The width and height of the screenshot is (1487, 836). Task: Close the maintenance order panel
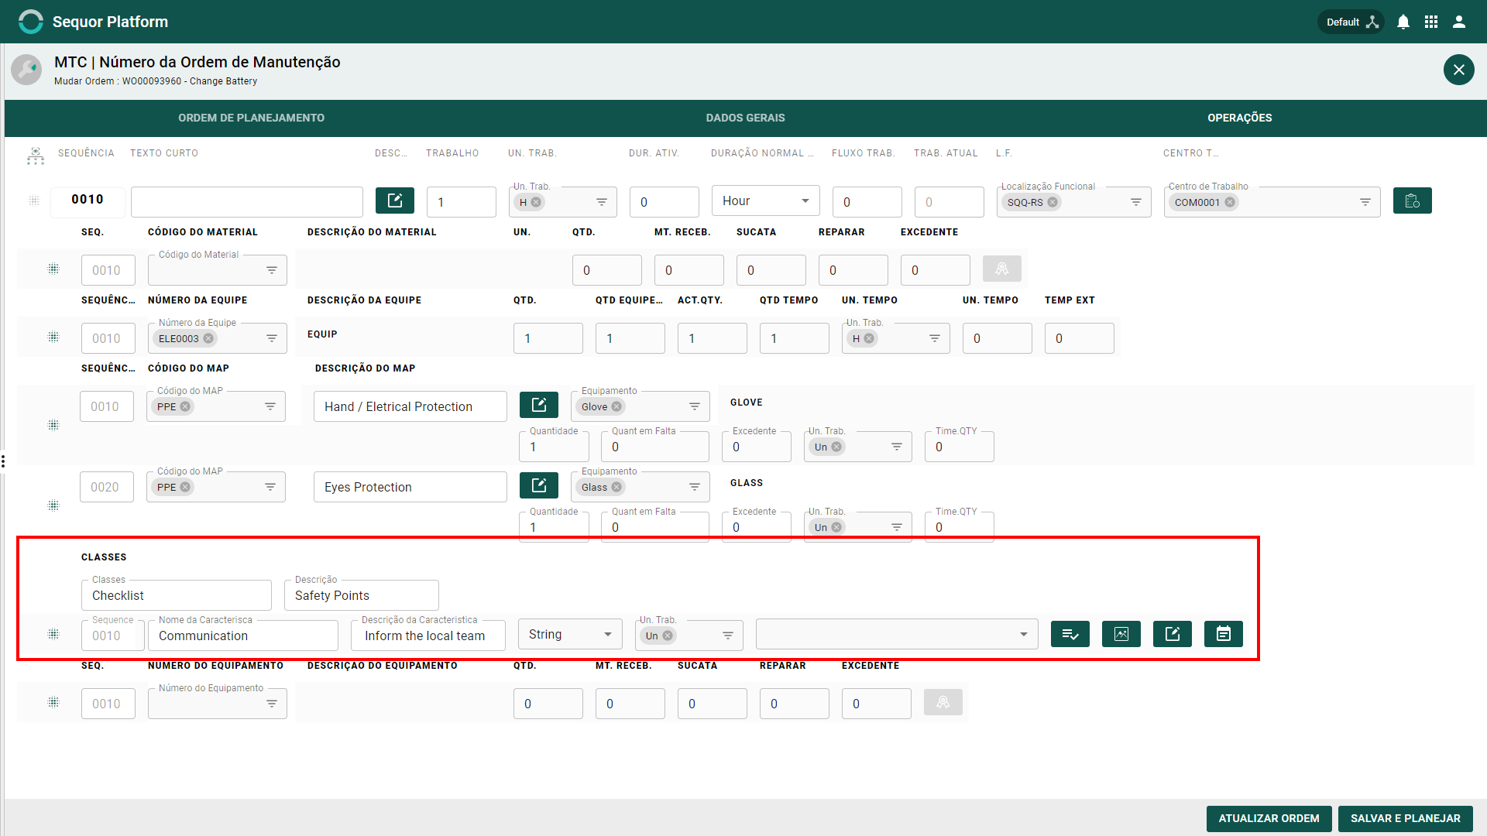(1458, 70)
